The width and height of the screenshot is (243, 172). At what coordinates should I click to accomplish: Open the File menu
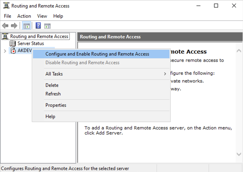point(7,16)
